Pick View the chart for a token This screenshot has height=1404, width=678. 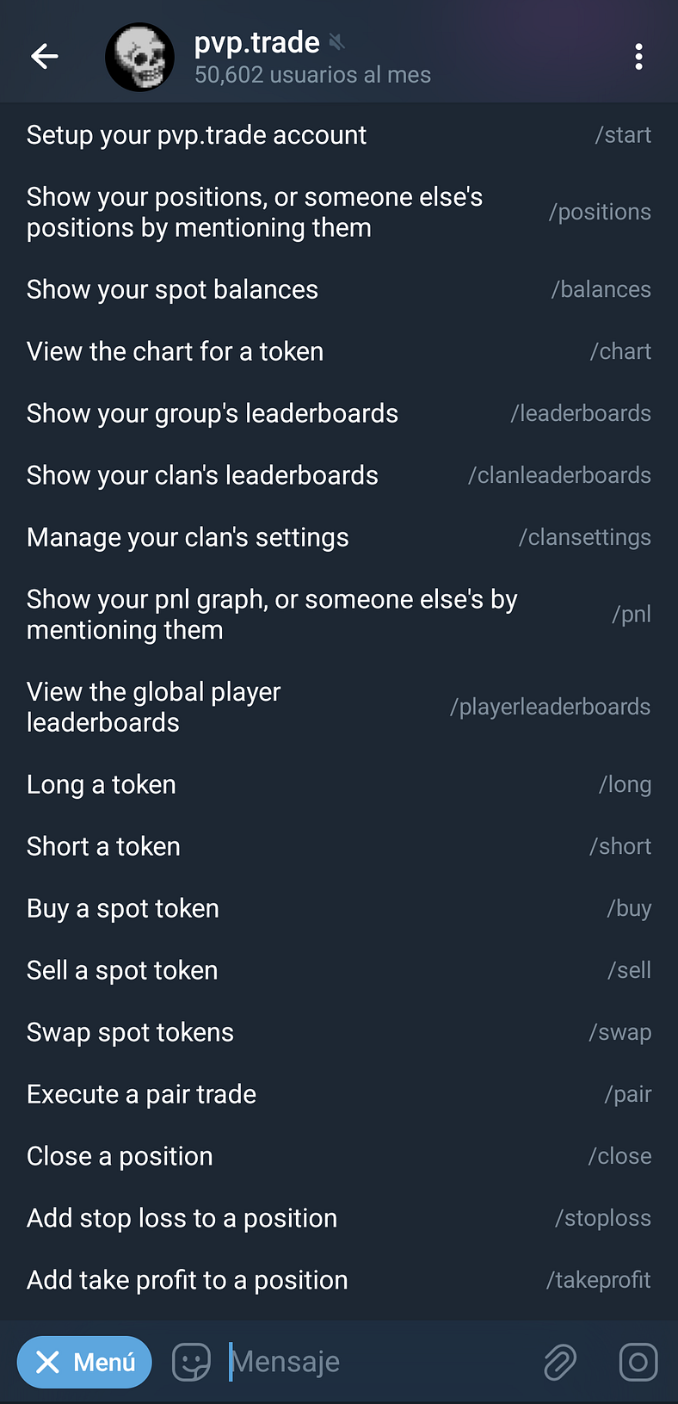coord(339,352)
